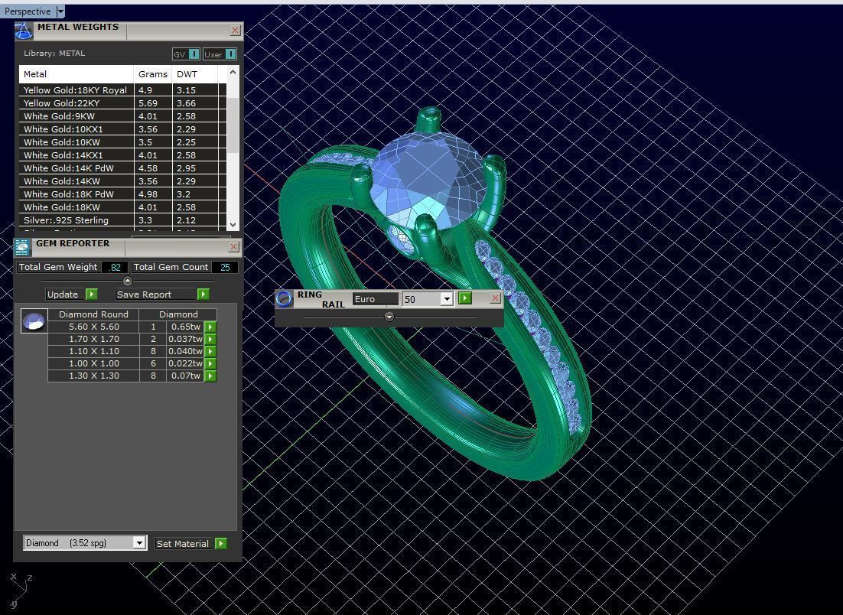
Task: Select the White Gold:18K PdW row
Action: click(x=122, y=194)
